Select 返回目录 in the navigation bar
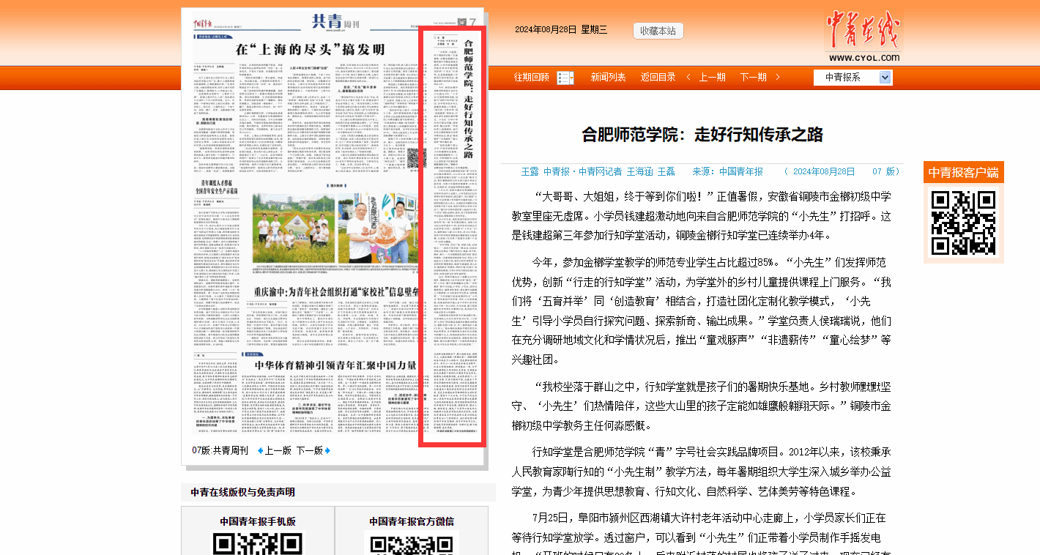The height and width of the screenshot is (555, 1040). pyautogui.click(x=658, y=77)
